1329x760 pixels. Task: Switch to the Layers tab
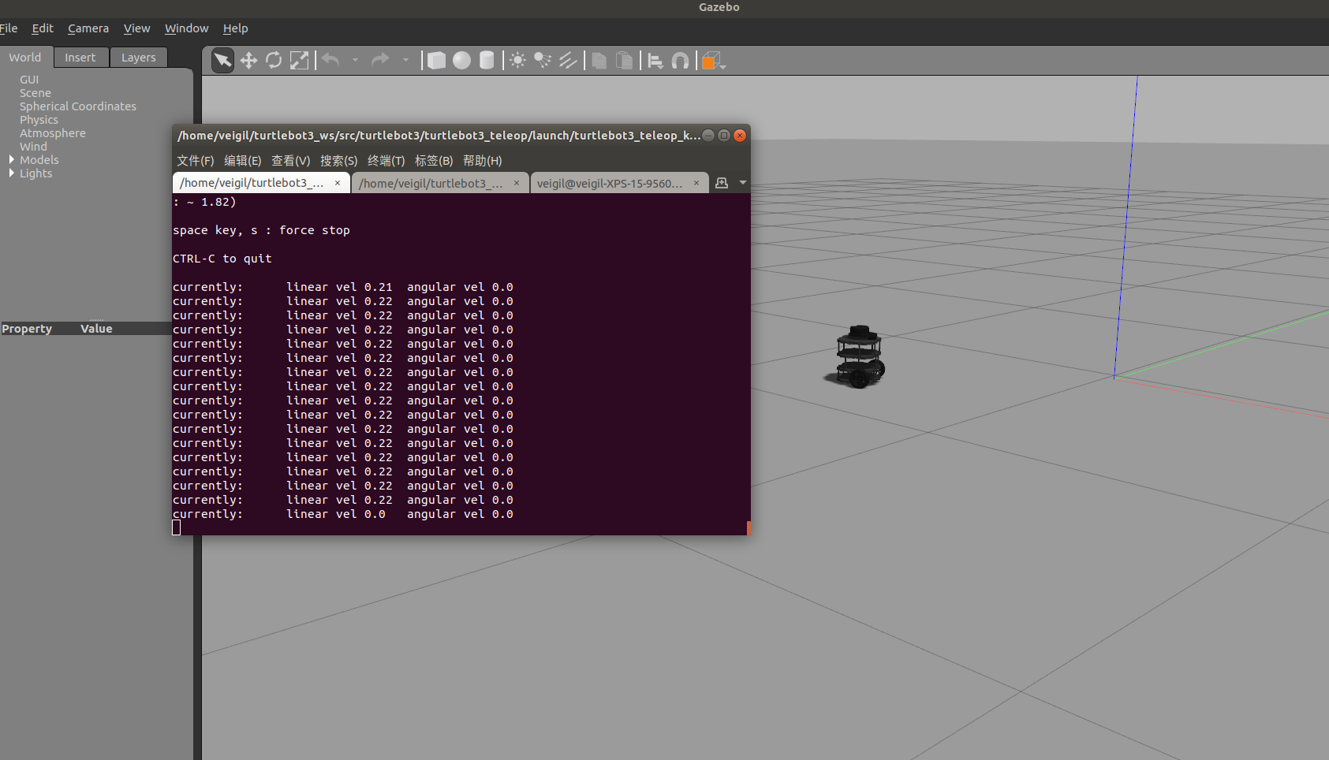click(139, 58)
